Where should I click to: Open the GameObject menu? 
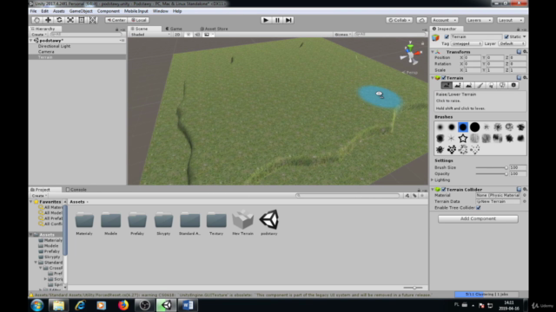point(81,11)
